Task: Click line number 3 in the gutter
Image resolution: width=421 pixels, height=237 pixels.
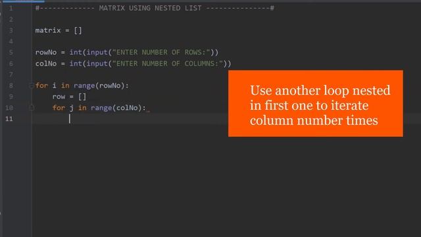Action: 11,30
